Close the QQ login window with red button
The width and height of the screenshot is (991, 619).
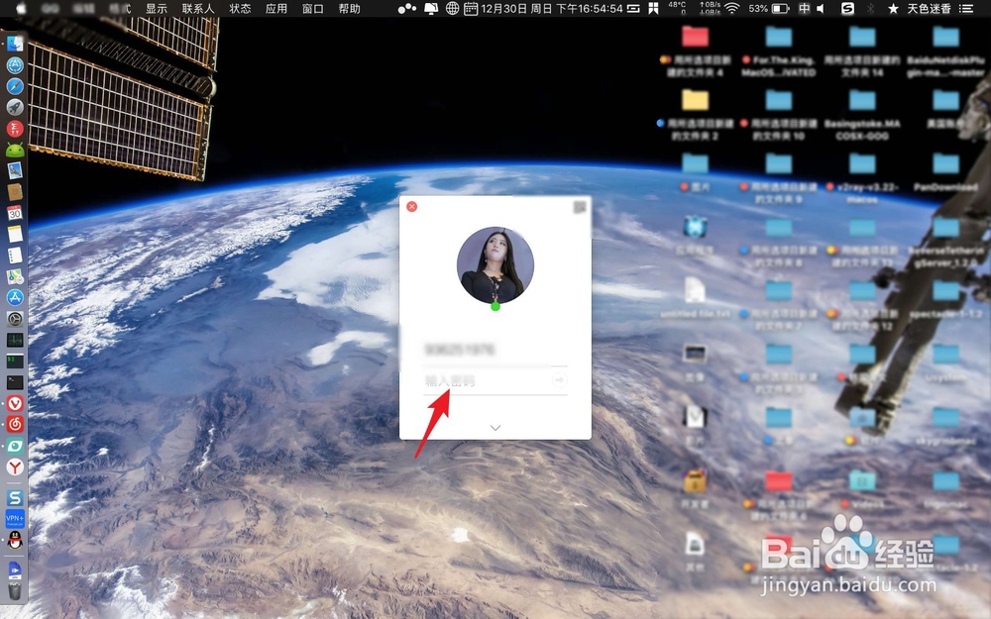pos(411,207)
